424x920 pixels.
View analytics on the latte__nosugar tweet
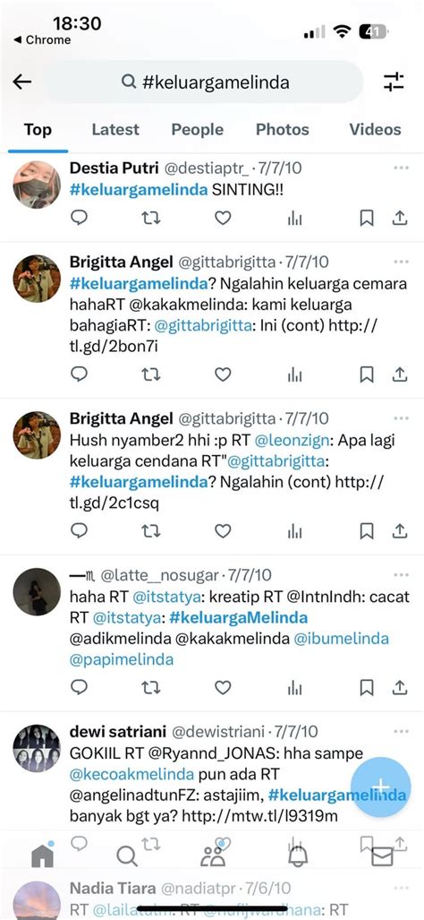pyautogui.click(x=295, y=688)
